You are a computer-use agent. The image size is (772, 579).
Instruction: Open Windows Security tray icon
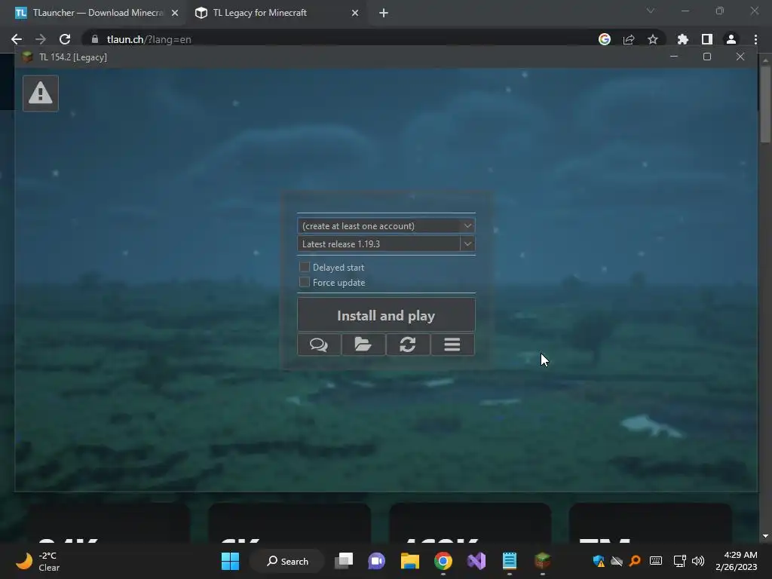coord(599,561)
